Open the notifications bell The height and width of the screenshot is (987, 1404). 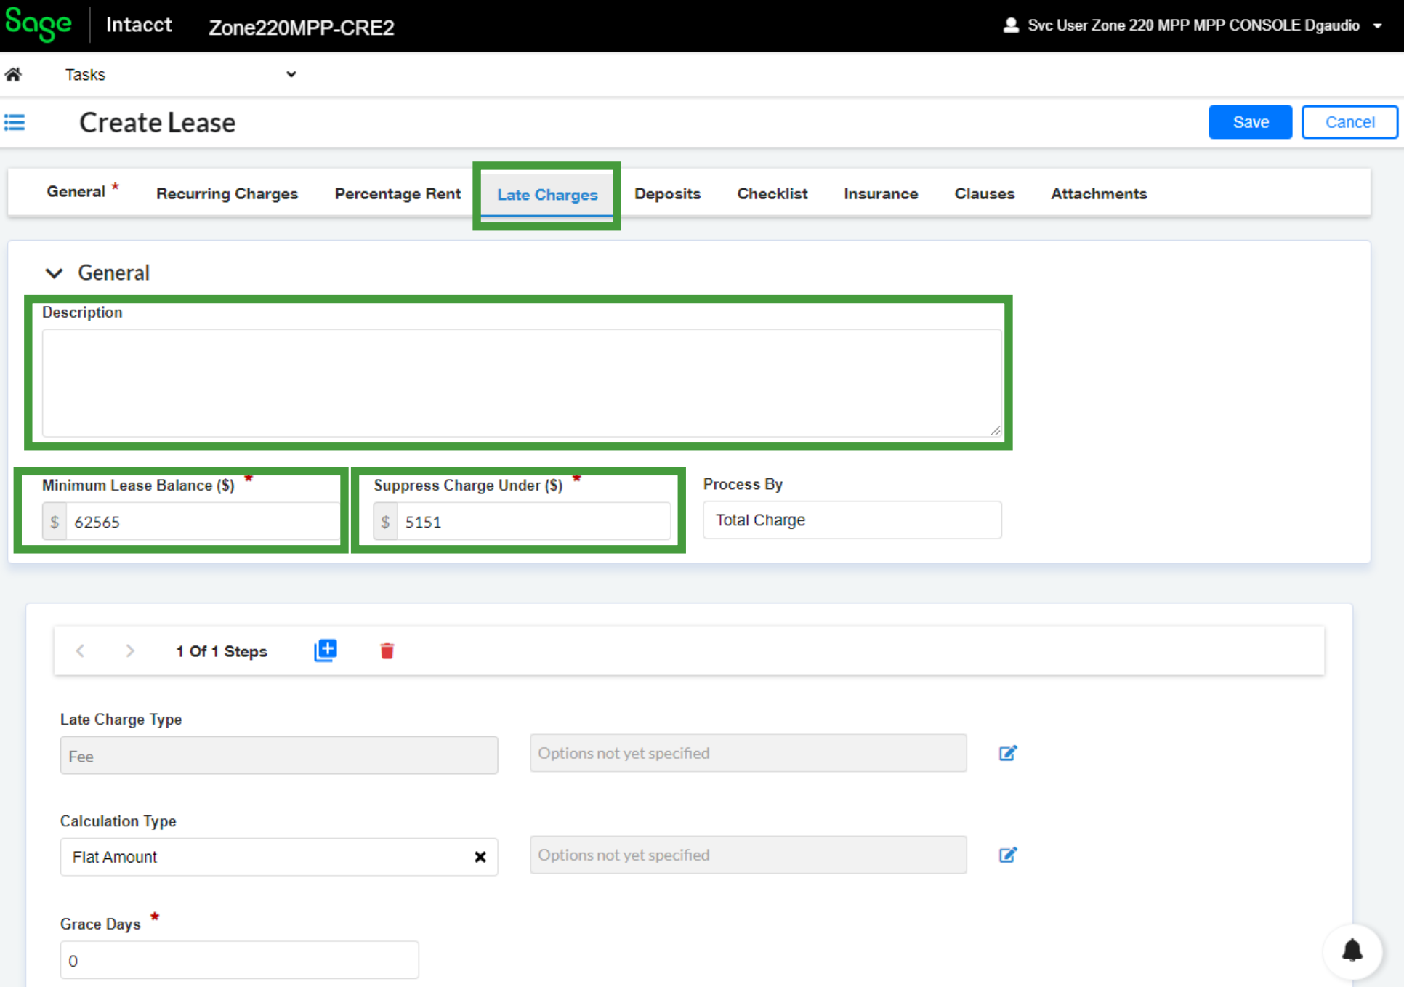[x=1352, y=951]
